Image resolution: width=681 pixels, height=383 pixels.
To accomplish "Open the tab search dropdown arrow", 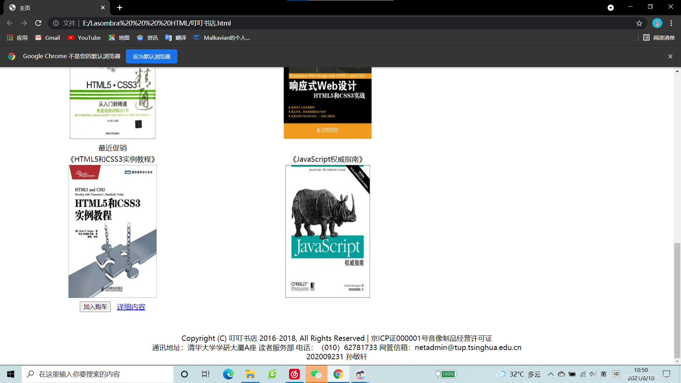I will coord(610,7).
